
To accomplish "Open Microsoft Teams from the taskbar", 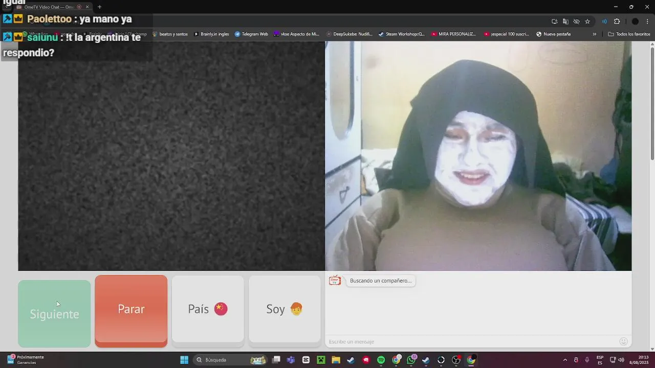I will click(291, 360).
